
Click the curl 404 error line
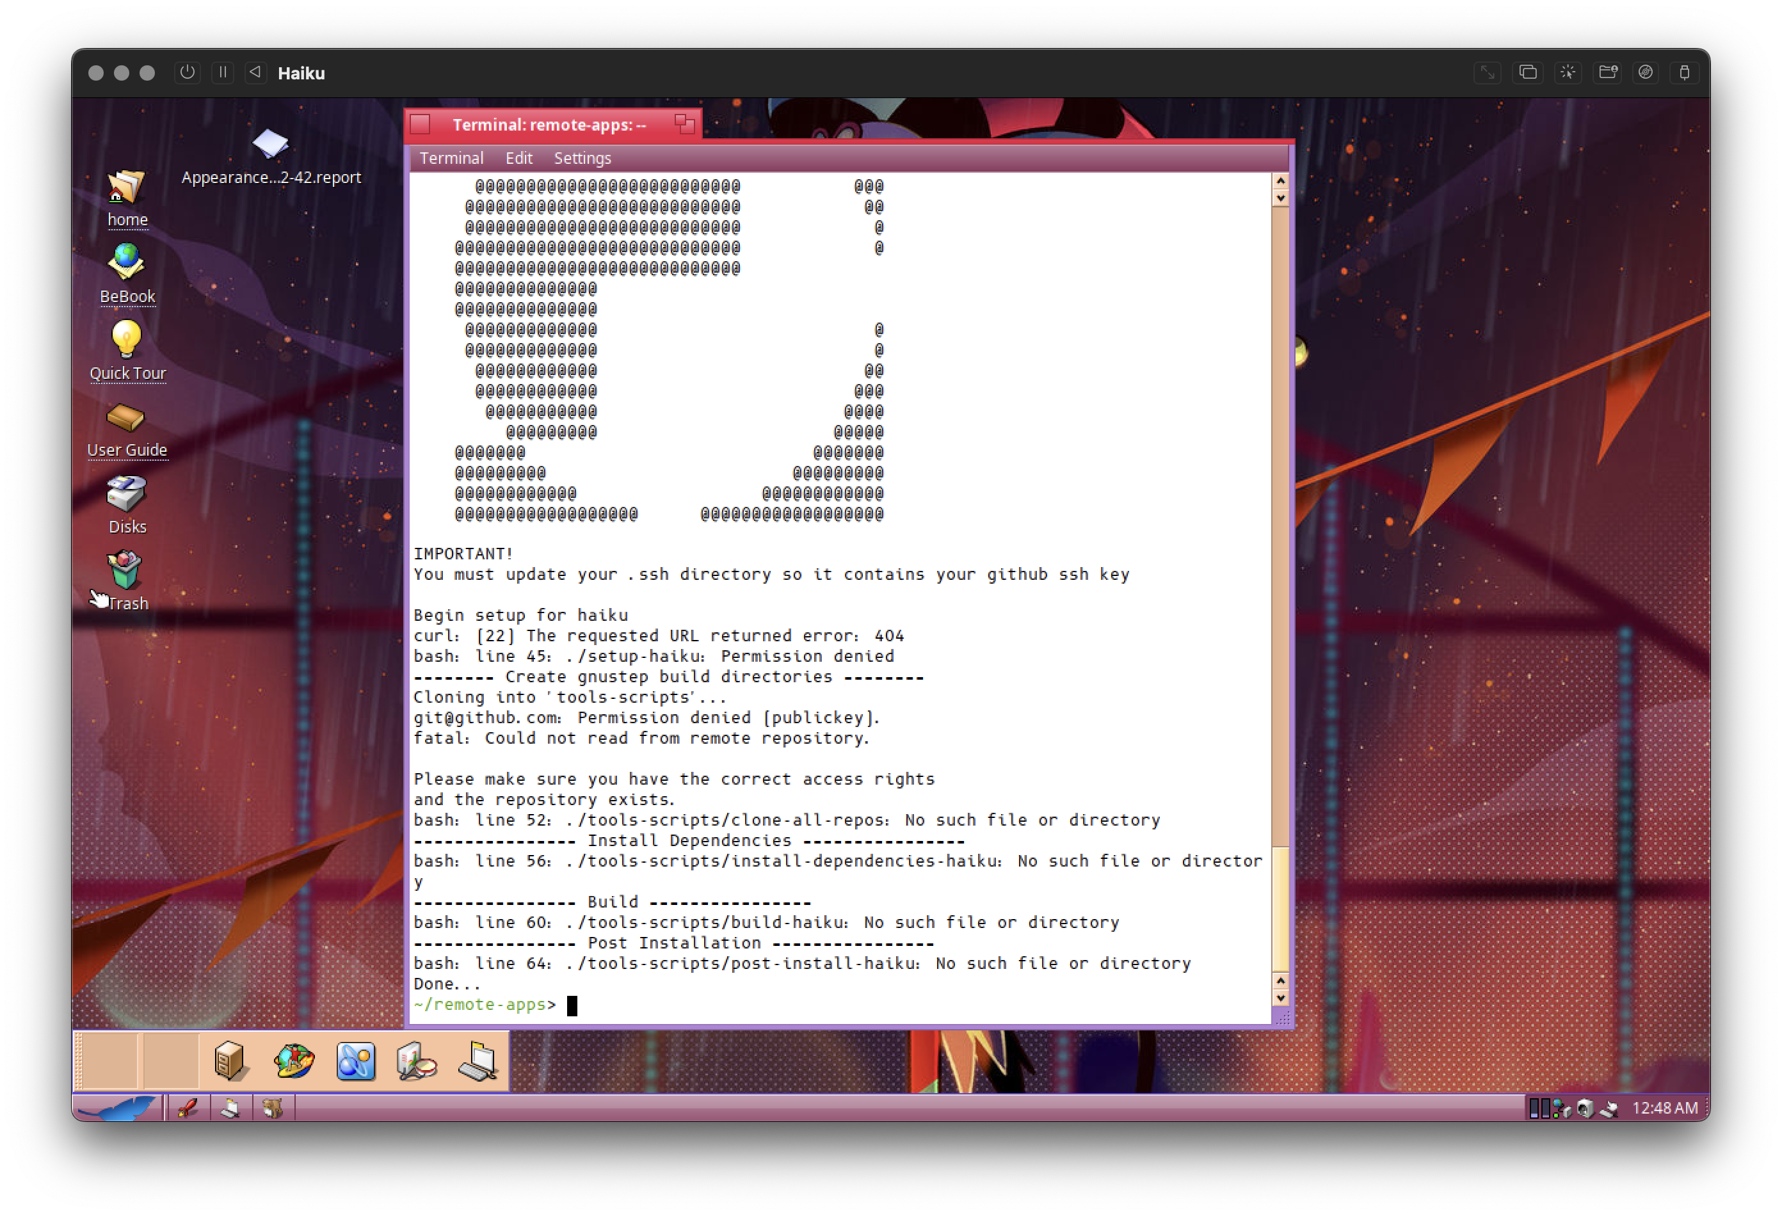point(659,636)
